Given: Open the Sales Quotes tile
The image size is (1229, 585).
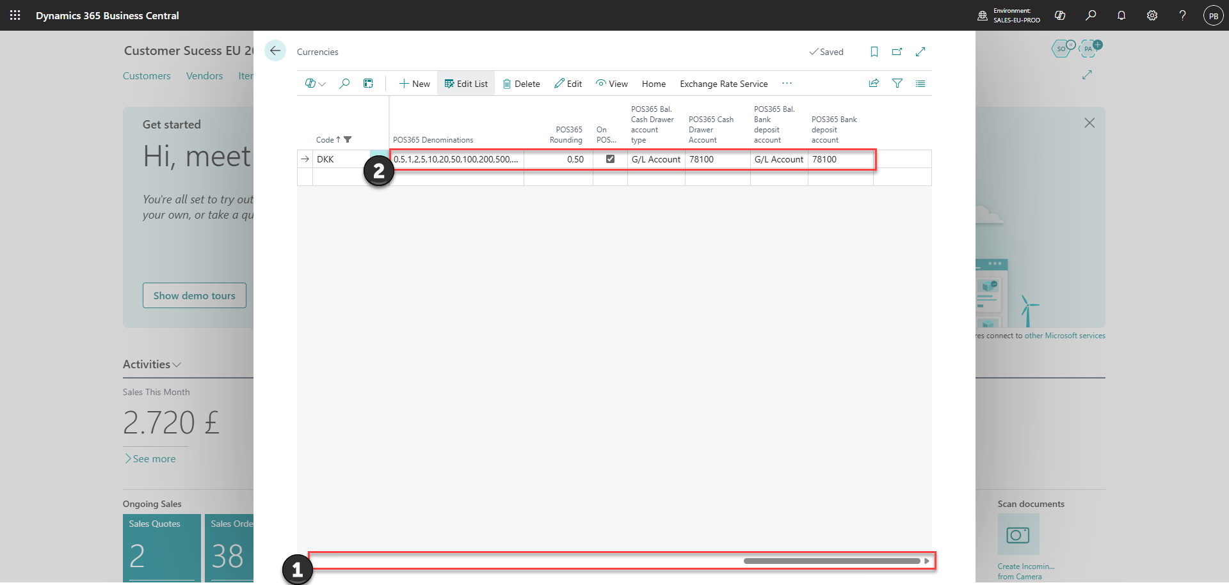Looking at the screenshot, I should point(162,548).
